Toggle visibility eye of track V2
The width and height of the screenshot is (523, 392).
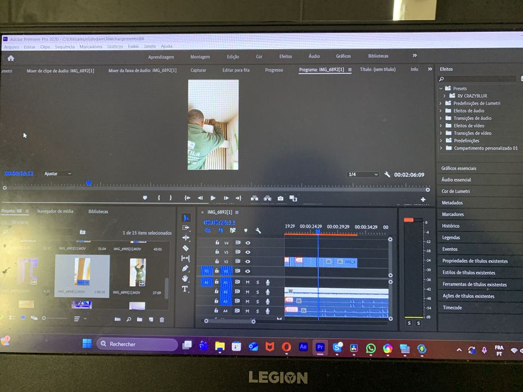pos(248,262)
